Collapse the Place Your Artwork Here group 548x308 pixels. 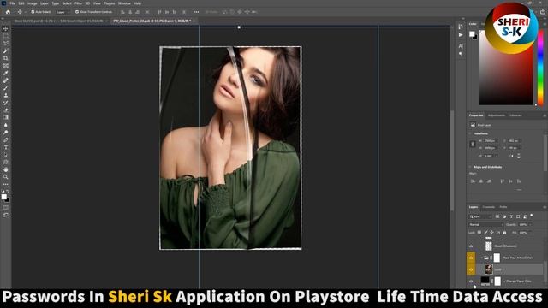pyautogui.click(x=481, y=258)
